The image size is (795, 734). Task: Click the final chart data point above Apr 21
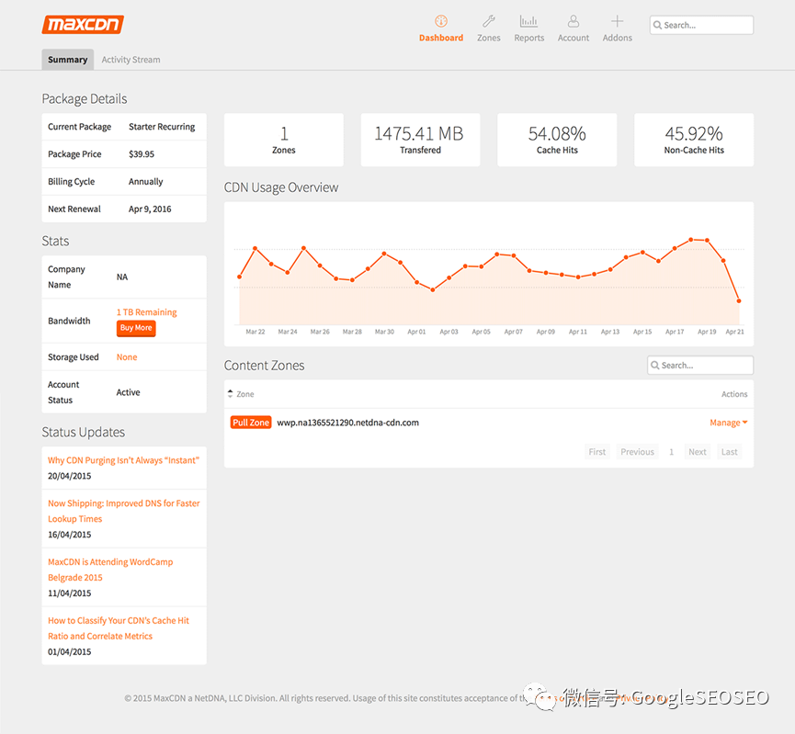click(739, 301)
